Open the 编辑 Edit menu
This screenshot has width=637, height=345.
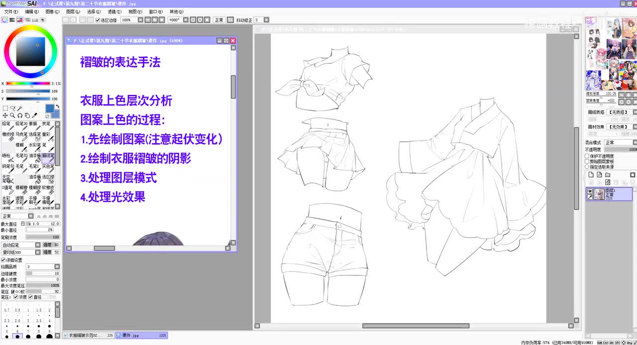click(32, 11)
